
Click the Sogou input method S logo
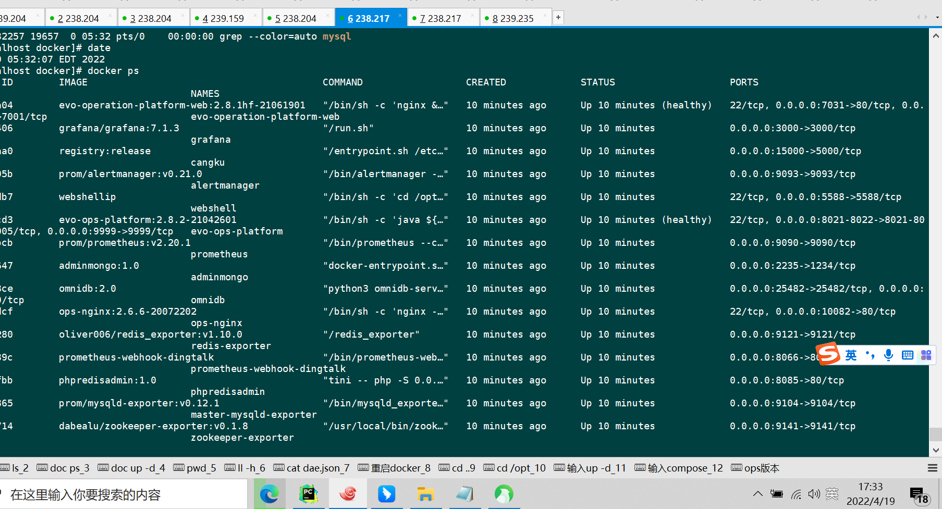[x=829, y=354]
